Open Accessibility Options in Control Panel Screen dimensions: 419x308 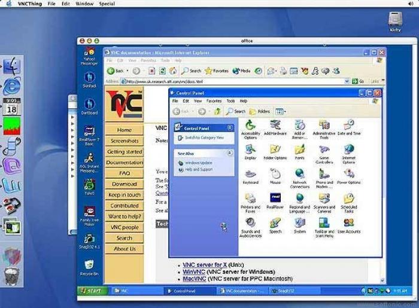coord(250,129)
